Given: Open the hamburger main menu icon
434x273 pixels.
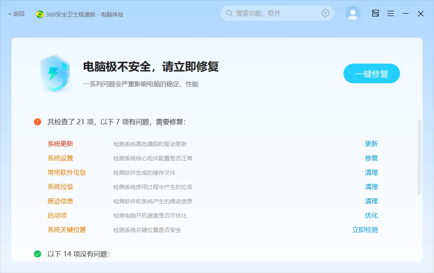Looking at the screenshot, I should [x=391, y=13].
